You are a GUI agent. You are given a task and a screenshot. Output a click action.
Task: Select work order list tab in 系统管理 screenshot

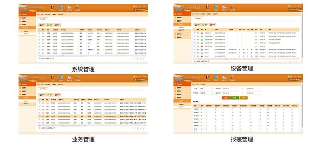(43, 19)
